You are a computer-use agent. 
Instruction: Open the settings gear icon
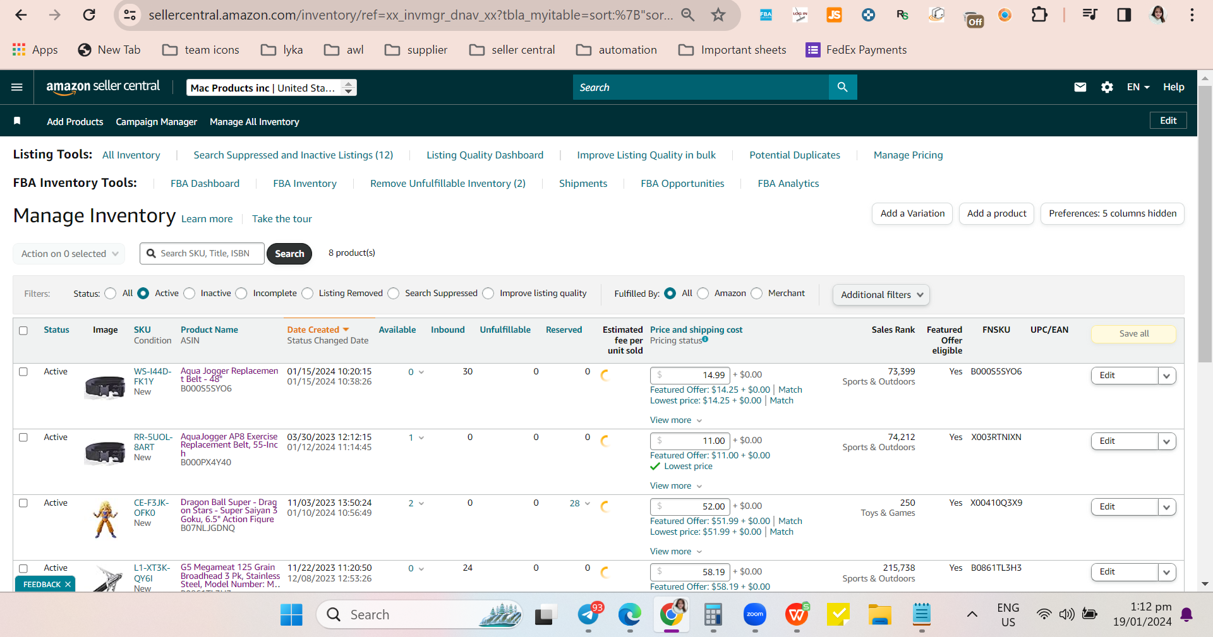tap(1107, 87)
